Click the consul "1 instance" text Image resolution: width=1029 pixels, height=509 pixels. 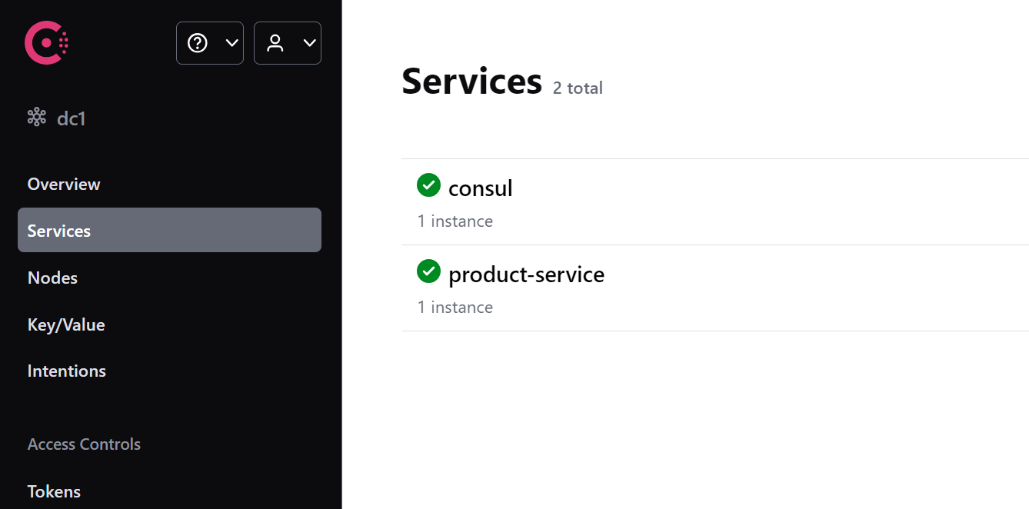point(455,221)
